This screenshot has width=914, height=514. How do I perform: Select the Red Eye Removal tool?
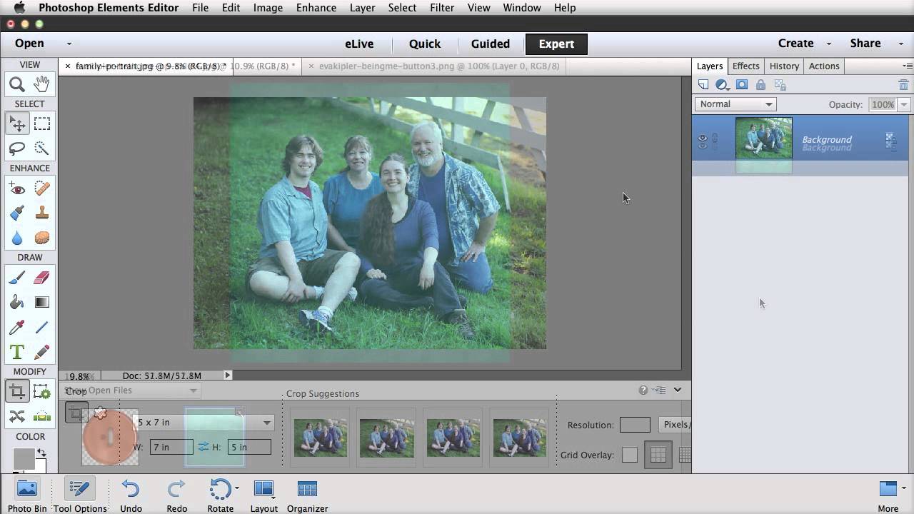tap(17, 188)
